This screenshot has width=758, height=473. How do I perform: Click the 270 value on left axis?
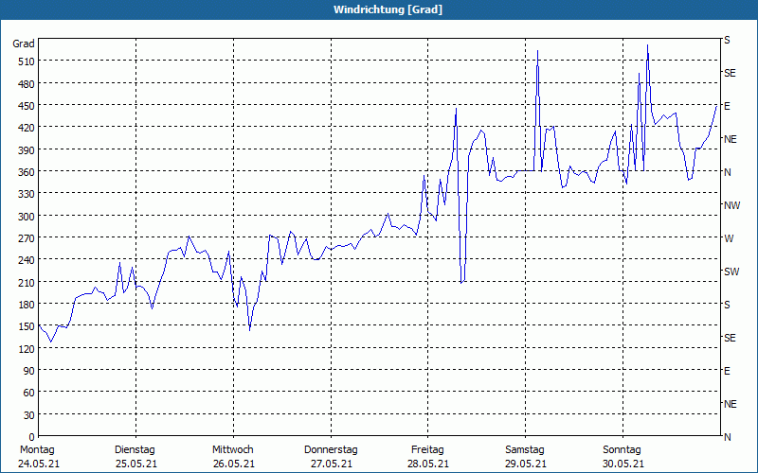click(x=24, y=237)
